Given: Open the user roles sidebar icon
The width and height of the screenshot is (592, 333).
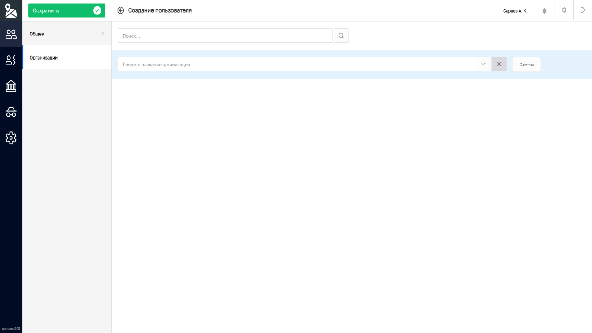Looking at the screenshot, I should (11, 60).
